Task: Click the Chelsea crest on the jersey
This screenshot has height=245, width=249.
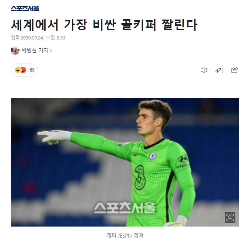Action: (152, 156)
